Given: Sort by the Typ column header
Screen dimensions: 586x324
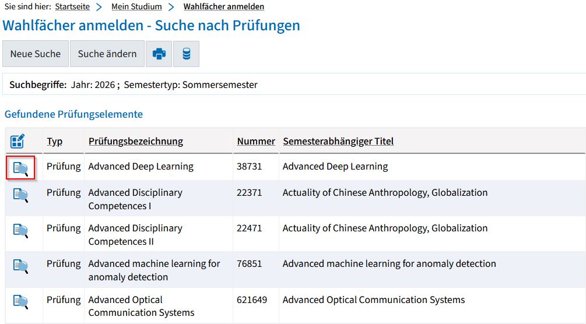Looking at the screenshot, I should pyautogui.click(x=55, y=141).
